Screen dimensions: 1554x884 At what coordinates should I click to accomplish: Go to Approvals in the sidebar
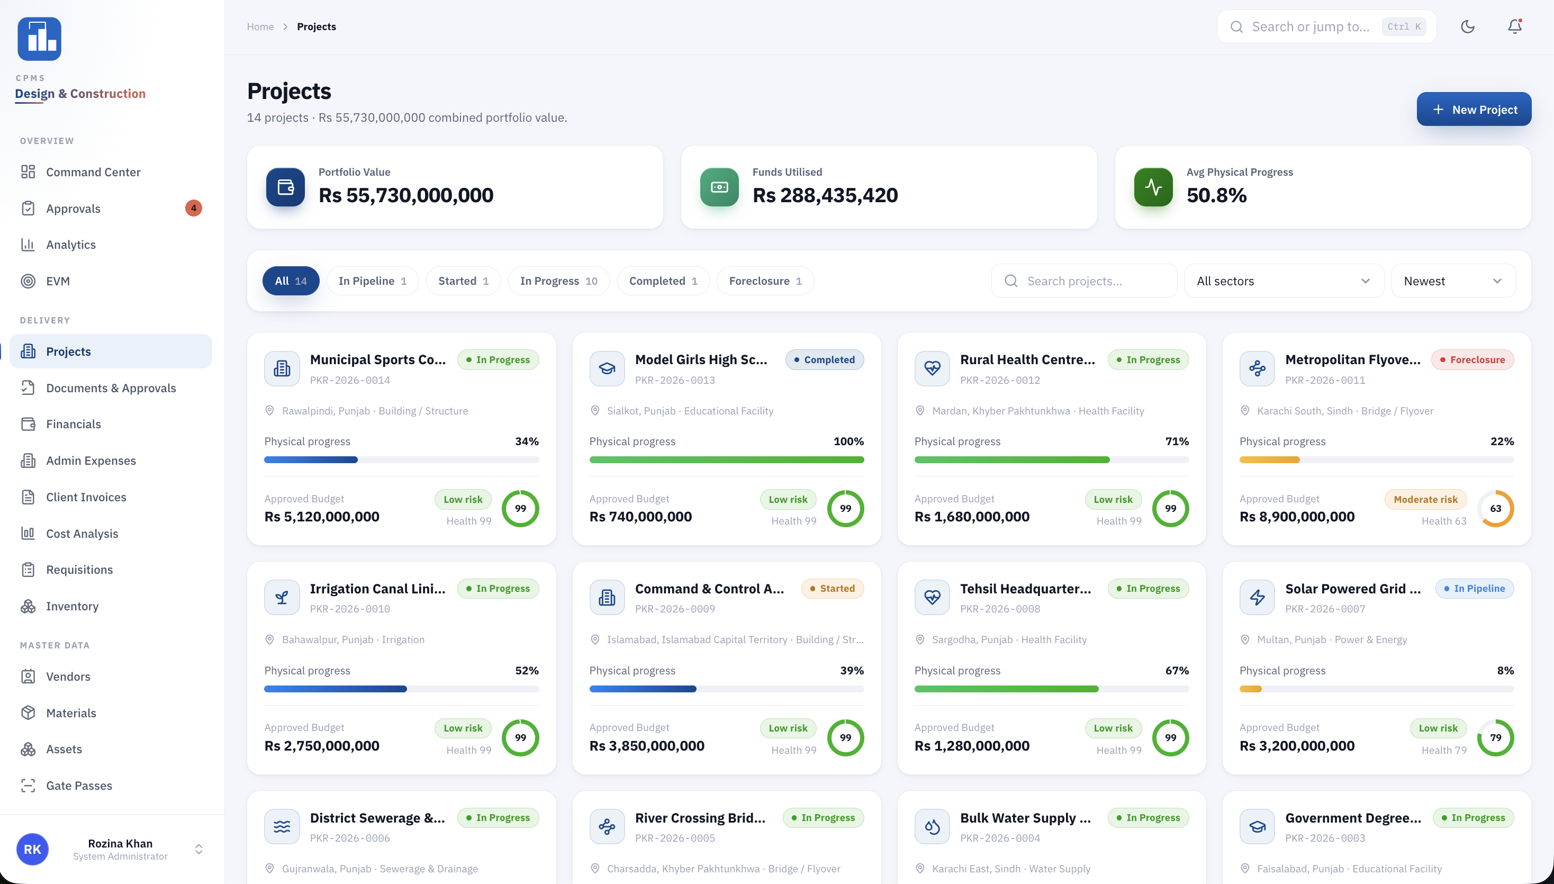point(111,208)
